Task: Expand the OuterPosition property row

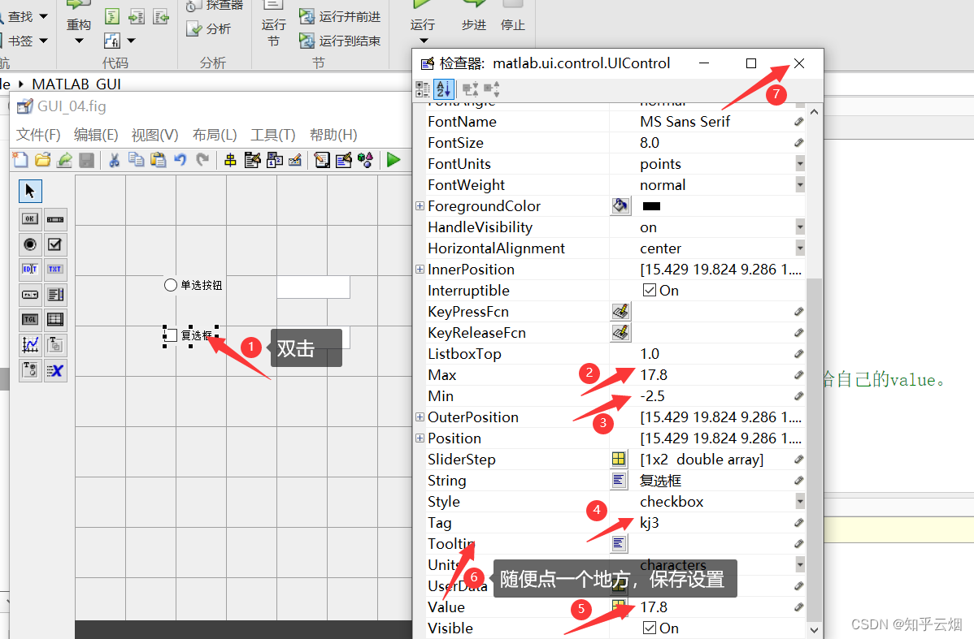Action: point(420,417)
